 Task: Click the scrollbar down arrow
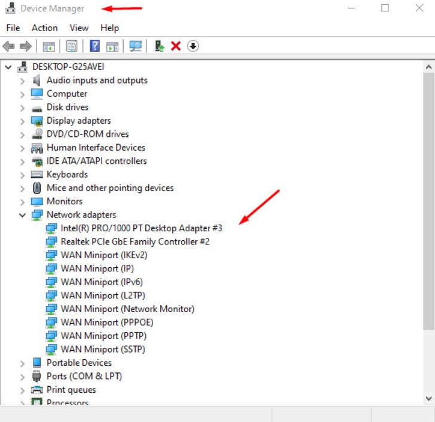pyautogui.click(x=428, y=399)
